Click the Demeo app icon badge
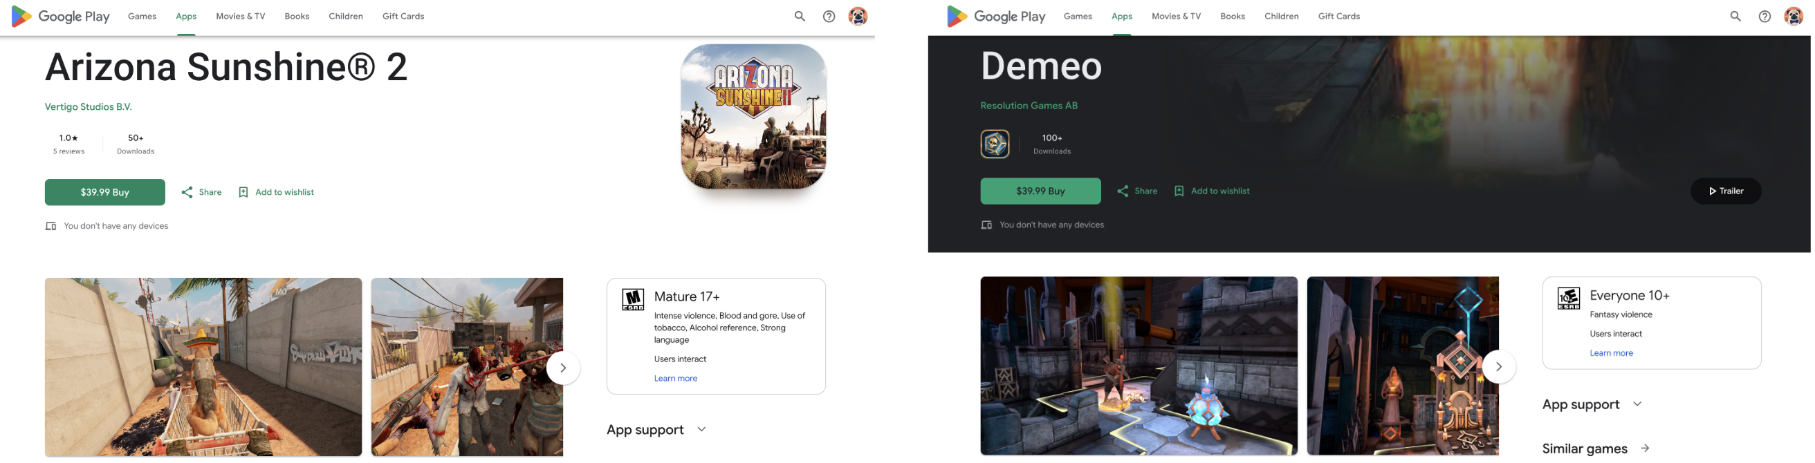This screenshot has width=1815, height=463. point(995,144)
